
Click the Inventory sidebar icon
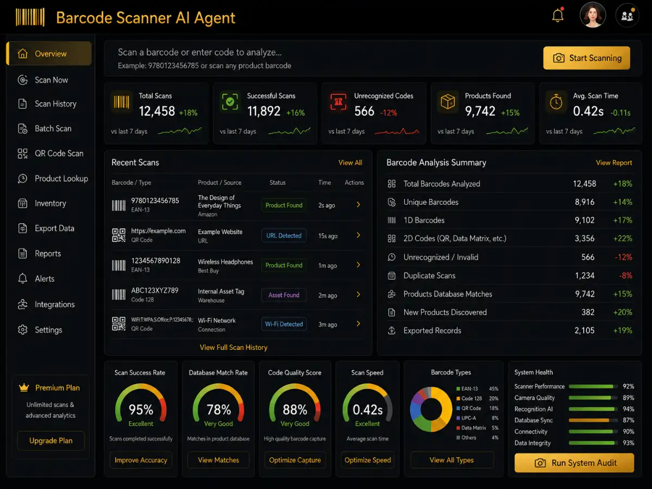(22, 203)
